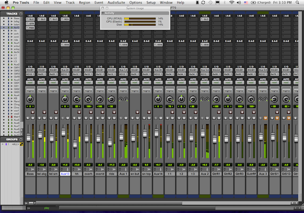Click the pan knob on the GtrR1 channel
304x213 pixels.
pyautogui.click(x=216, y=99)
